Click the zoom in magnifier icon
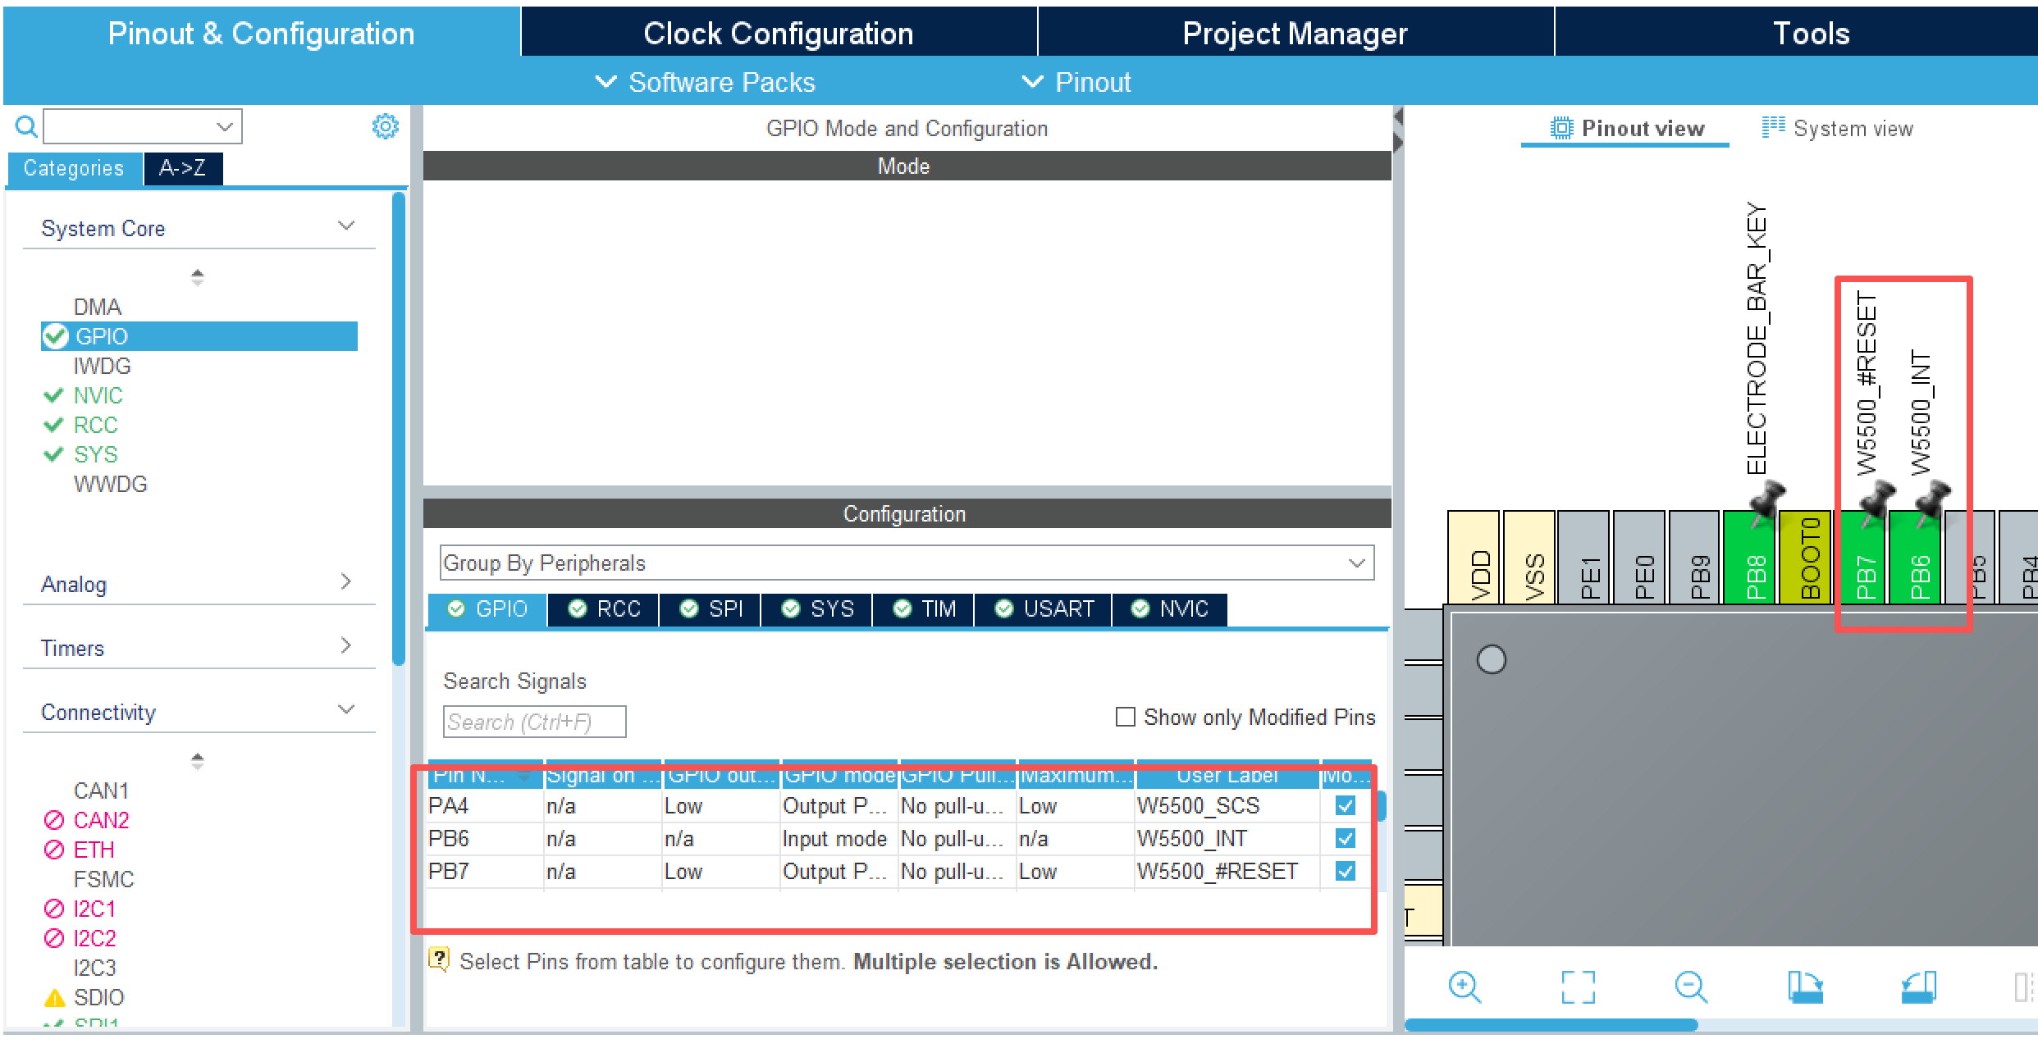Screen dimensions: 2038x1048 pyautogui.click(x=1465, y=986)
